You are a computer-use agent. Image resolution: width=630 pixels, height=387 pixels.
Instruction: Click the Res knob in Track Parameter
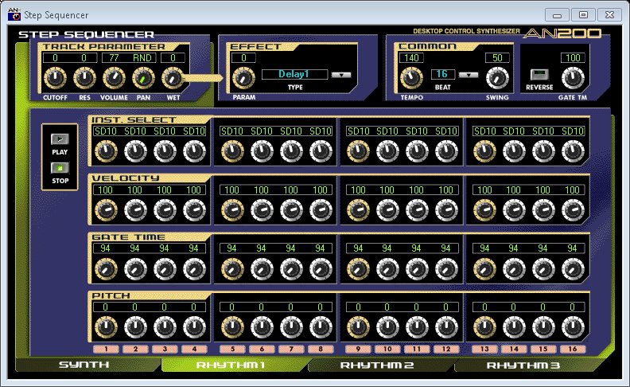click(84, 78)
